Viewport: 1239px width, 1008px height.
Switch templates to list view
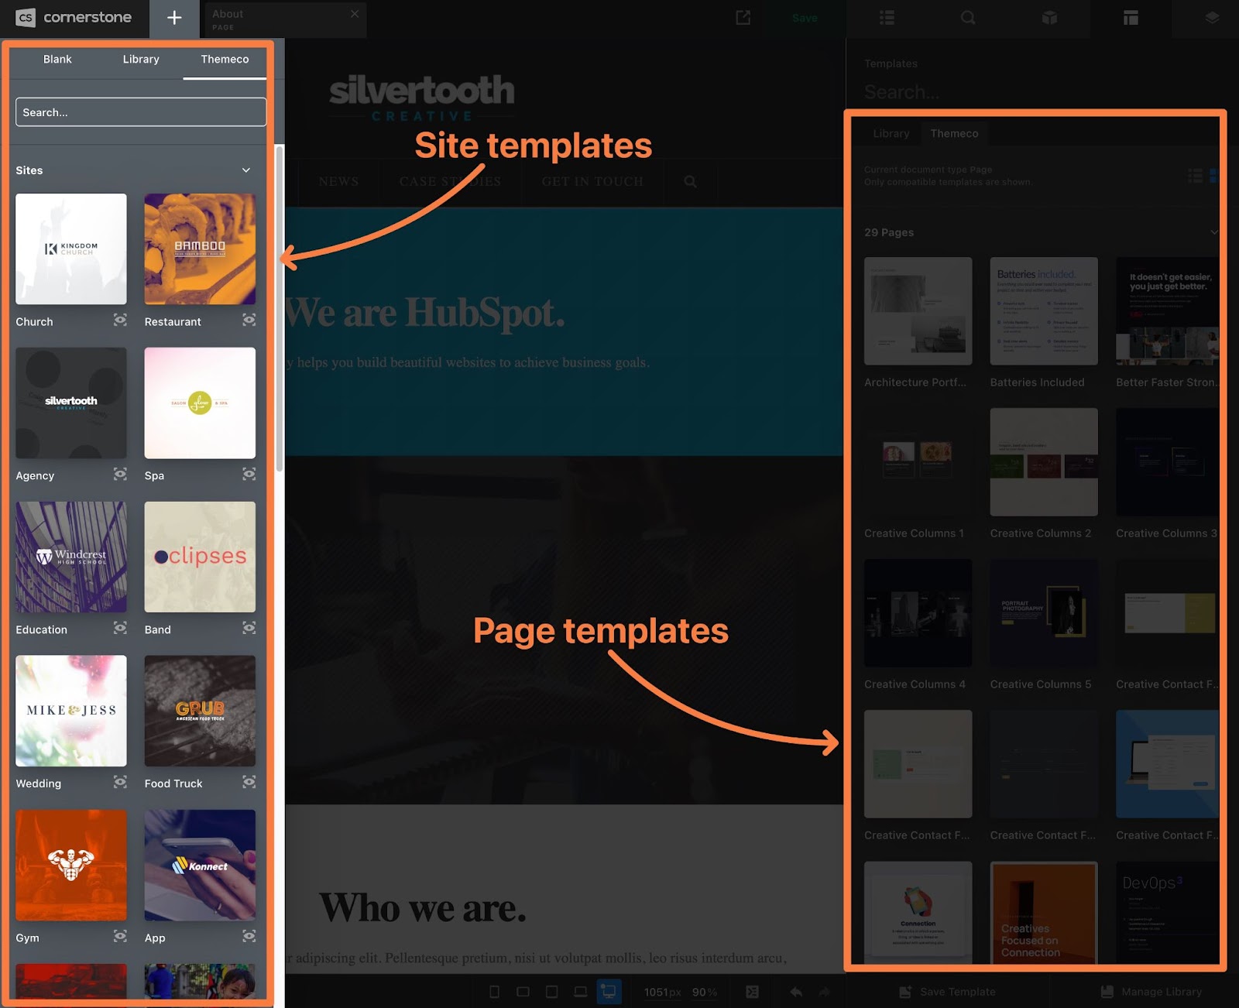point(1195,176)
